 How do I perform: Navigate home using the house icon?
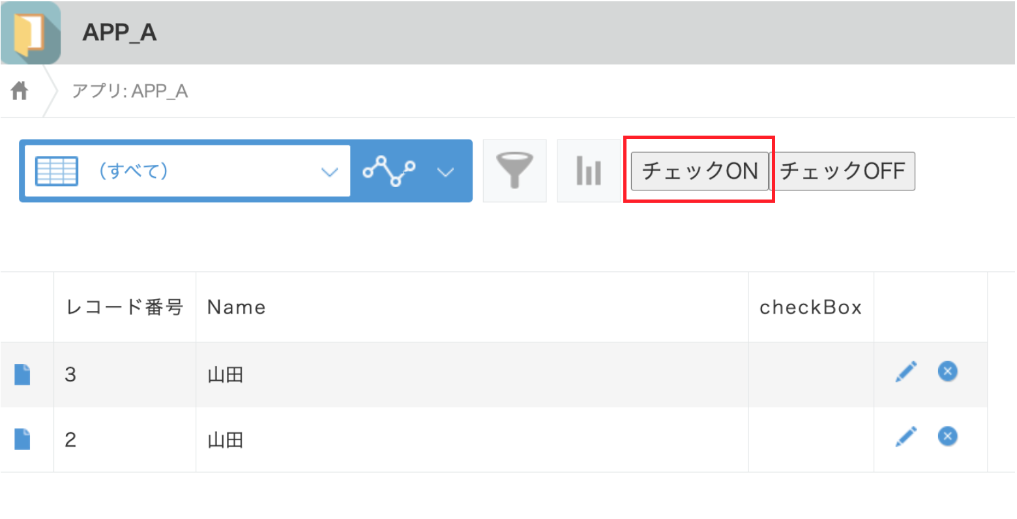coord(19,90)
